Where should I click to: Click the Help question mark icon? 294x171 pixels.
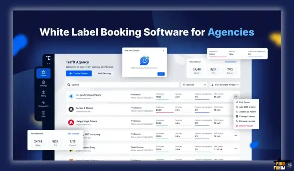pos(43,114)
